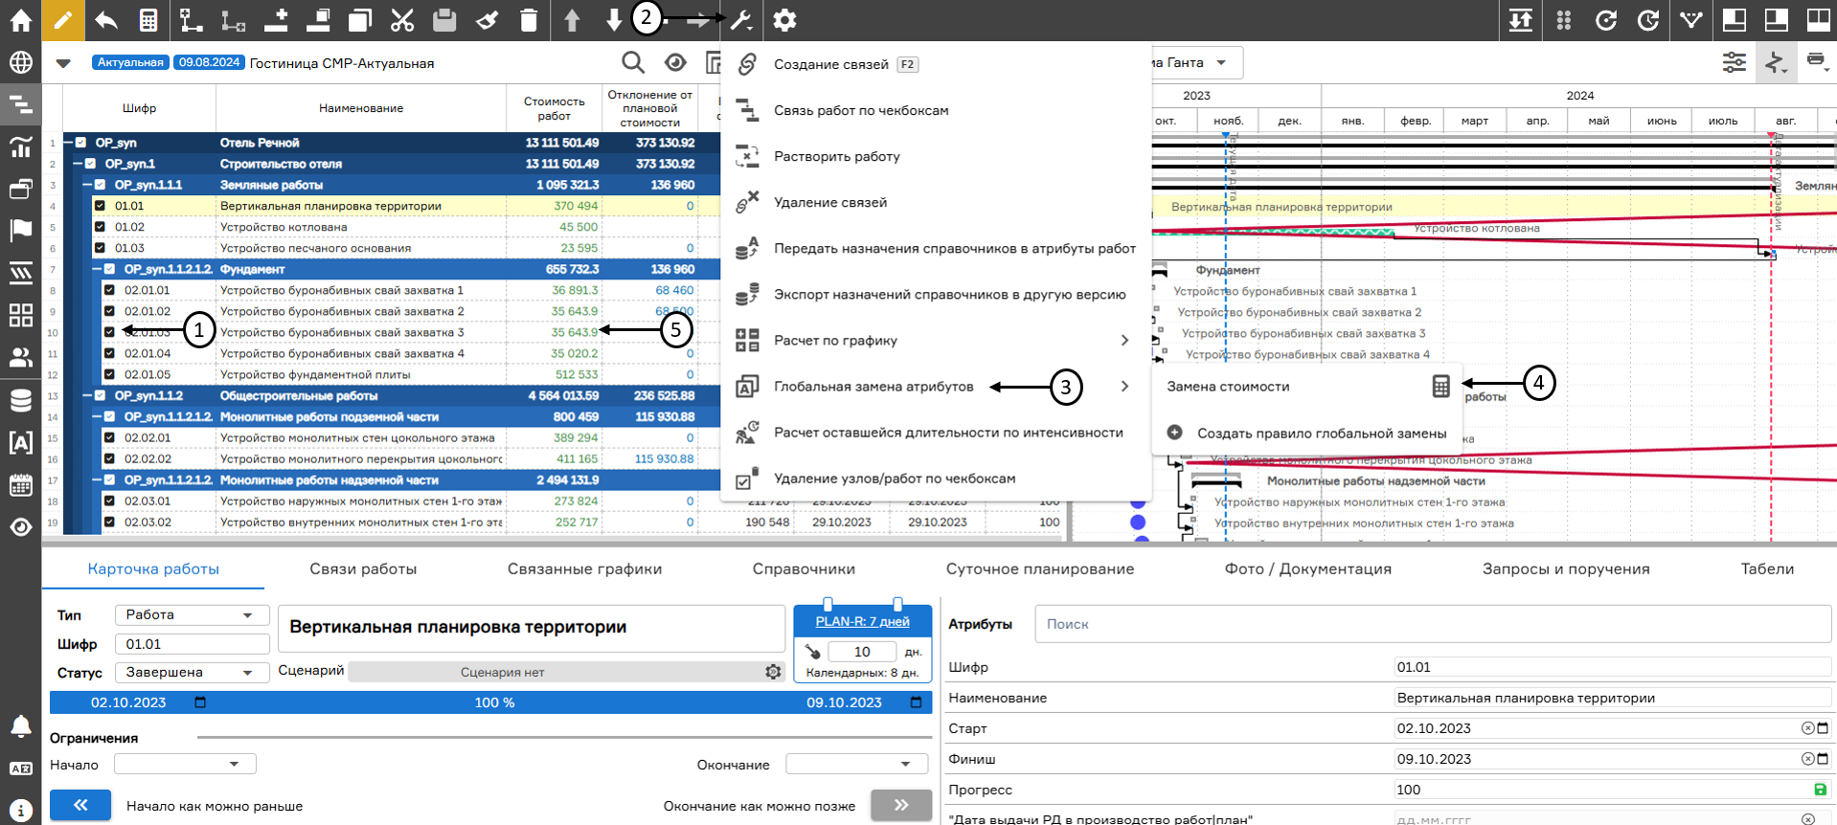Click the trash delete icon
Image resolution: width=1837 pixels, height=825 pixels.
coord(529,20)
